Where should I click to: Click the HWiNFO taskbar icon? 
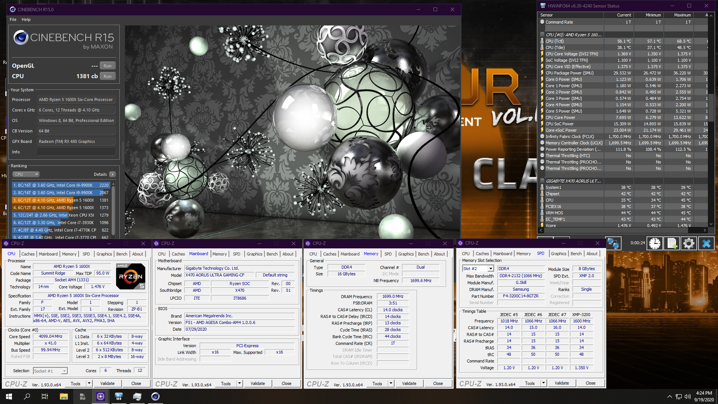(x=119, y=397)
